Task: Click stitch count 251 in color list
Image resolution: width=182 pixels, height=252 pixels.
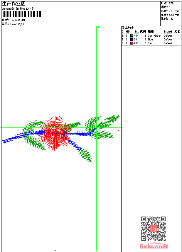Action: pos(136,43)
